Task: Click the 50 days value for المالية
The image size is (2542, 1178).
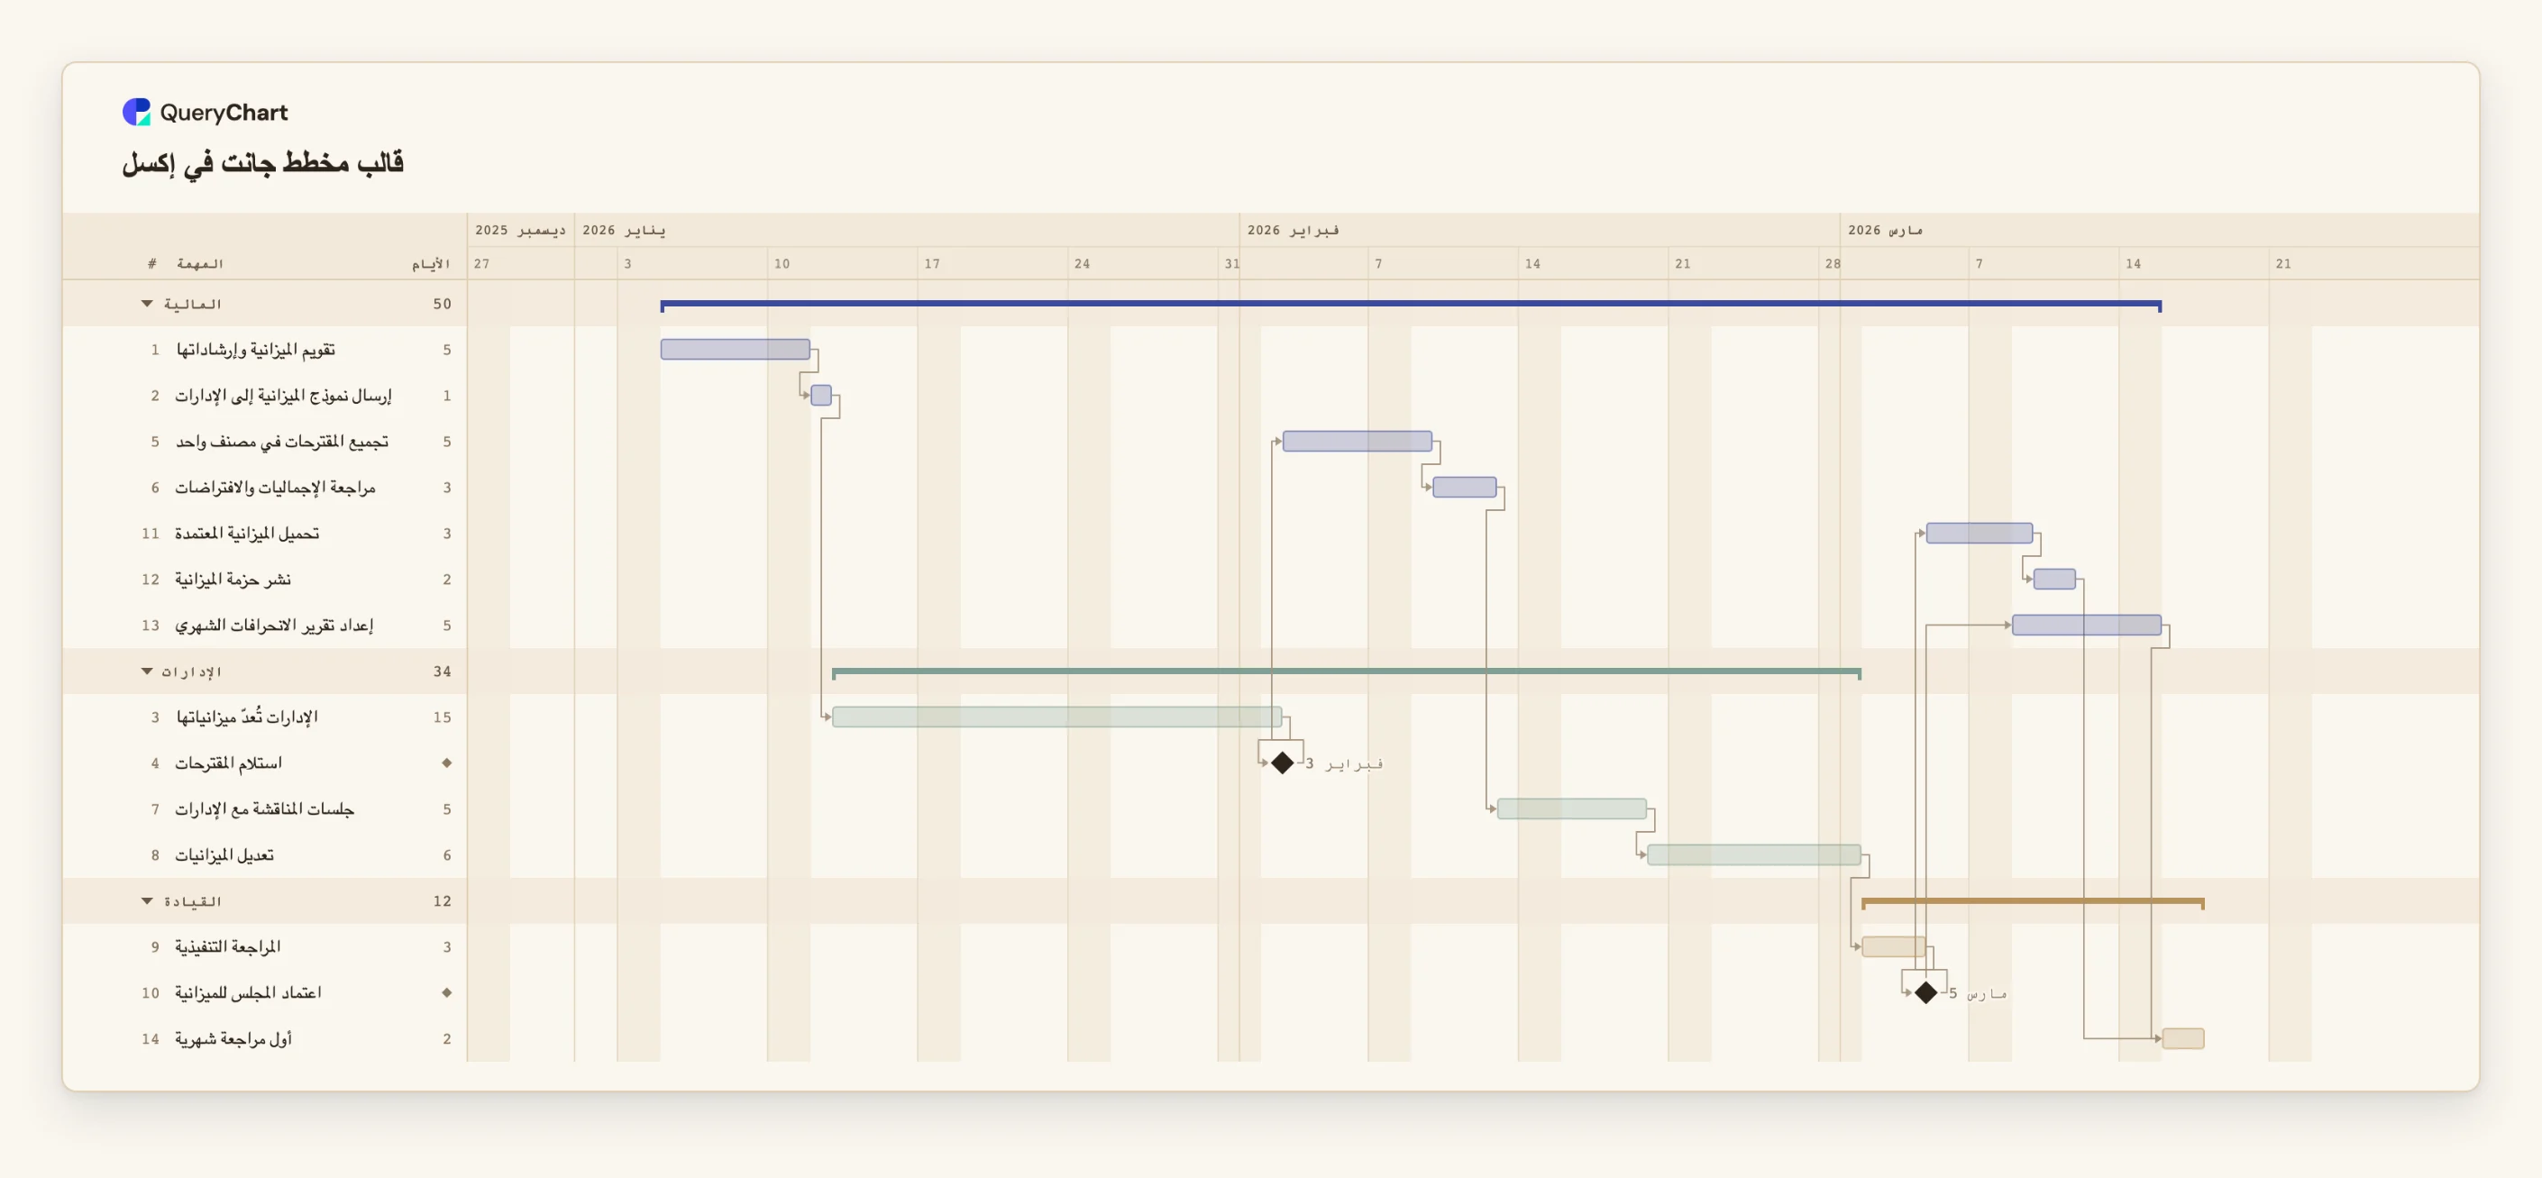Action: click(442, 304)
